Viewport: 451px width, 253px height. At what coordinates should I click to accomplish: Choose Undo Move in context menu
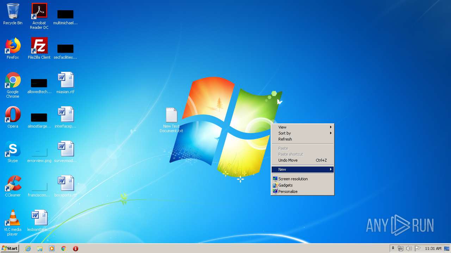[302, 160]
